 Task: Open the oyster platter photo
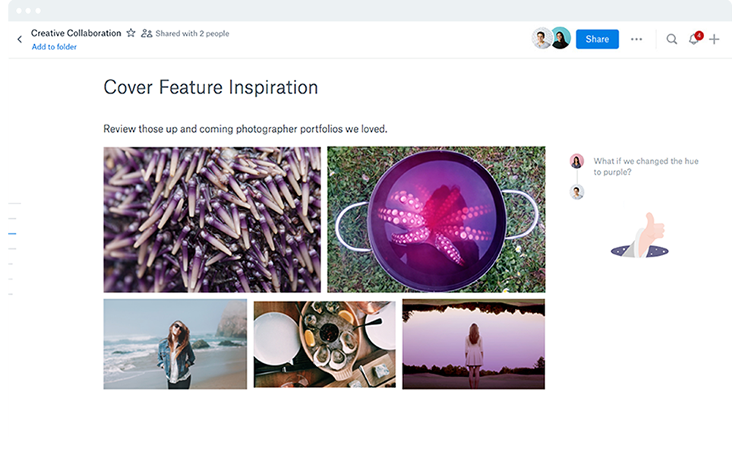324,344
